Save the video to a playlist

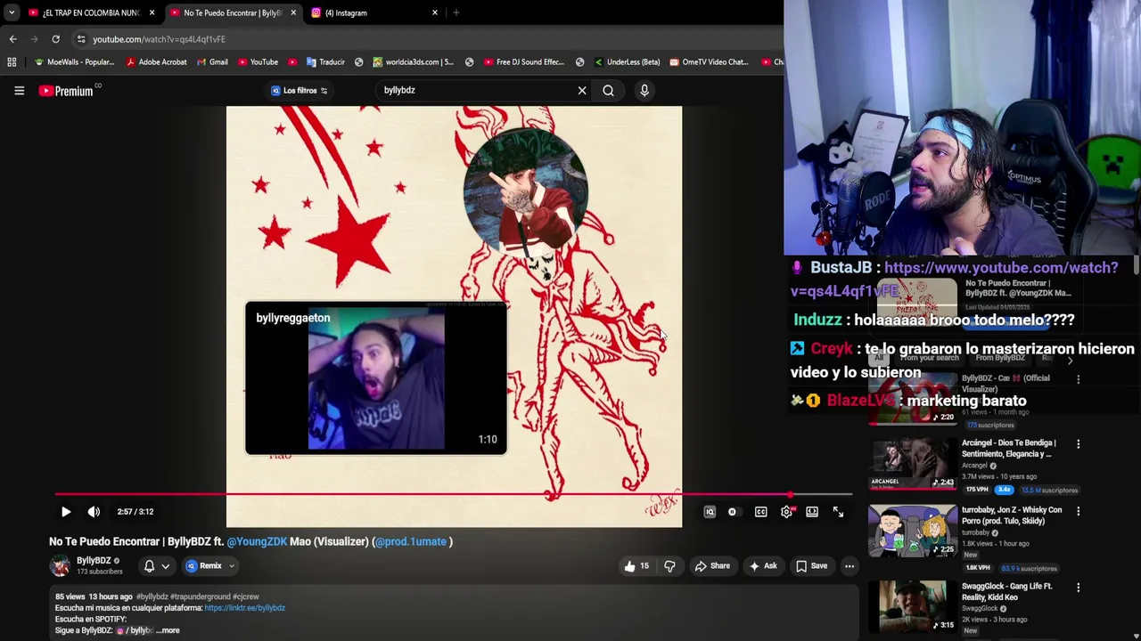click(812, 566)
